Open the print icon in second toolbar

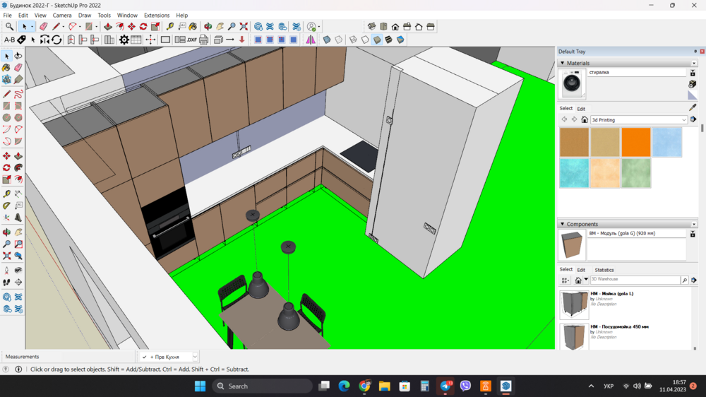click(x=204, y=40)
